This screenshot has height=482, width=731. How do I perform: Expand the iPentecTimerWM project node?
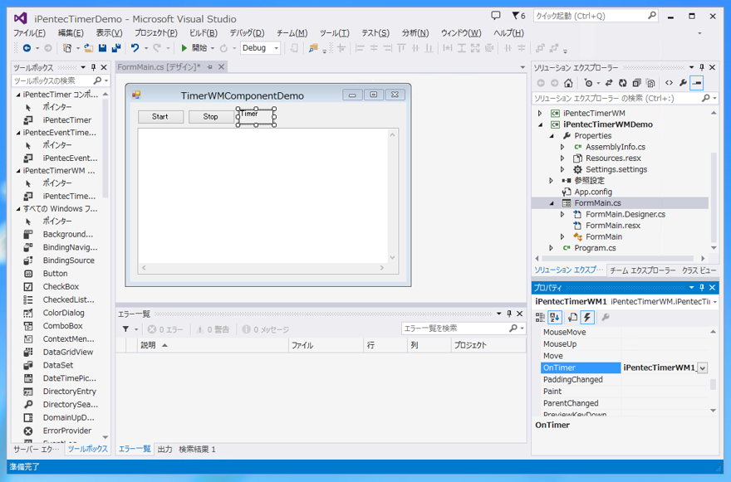(540, 113)
